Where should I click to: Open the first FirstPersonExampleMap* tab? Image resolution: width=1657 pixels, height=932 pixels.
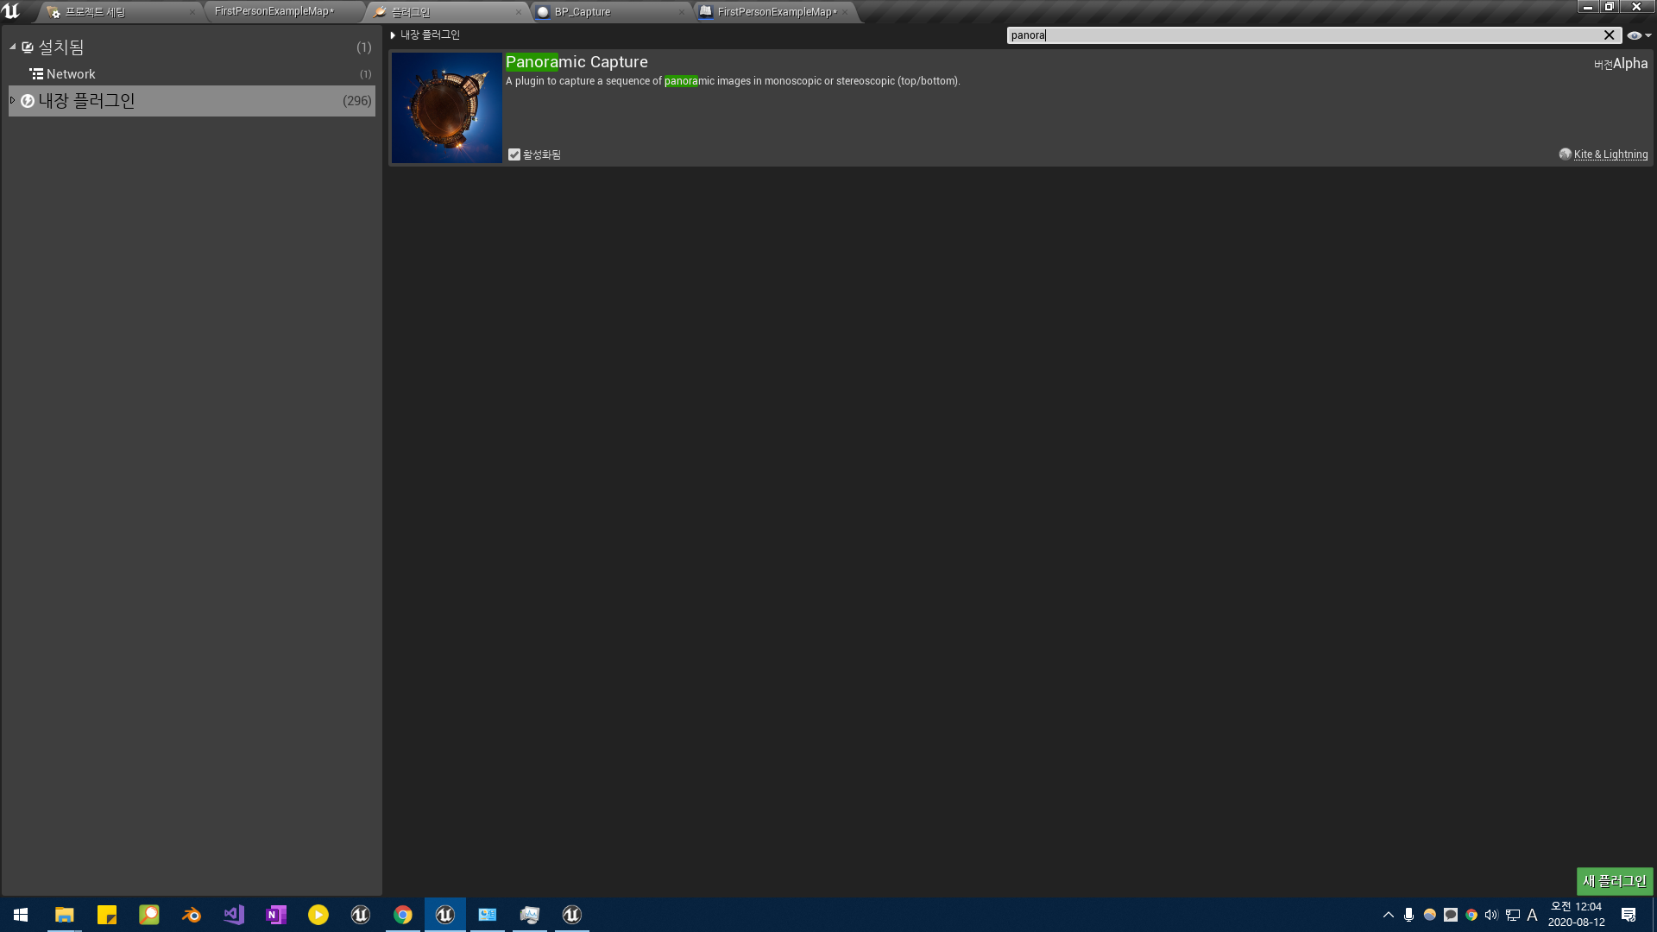[x=274, y=11]
